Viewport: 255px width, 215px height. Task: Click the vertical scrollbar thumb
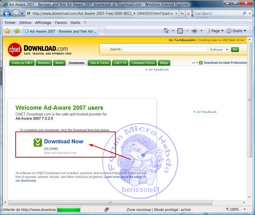(250, 100)
